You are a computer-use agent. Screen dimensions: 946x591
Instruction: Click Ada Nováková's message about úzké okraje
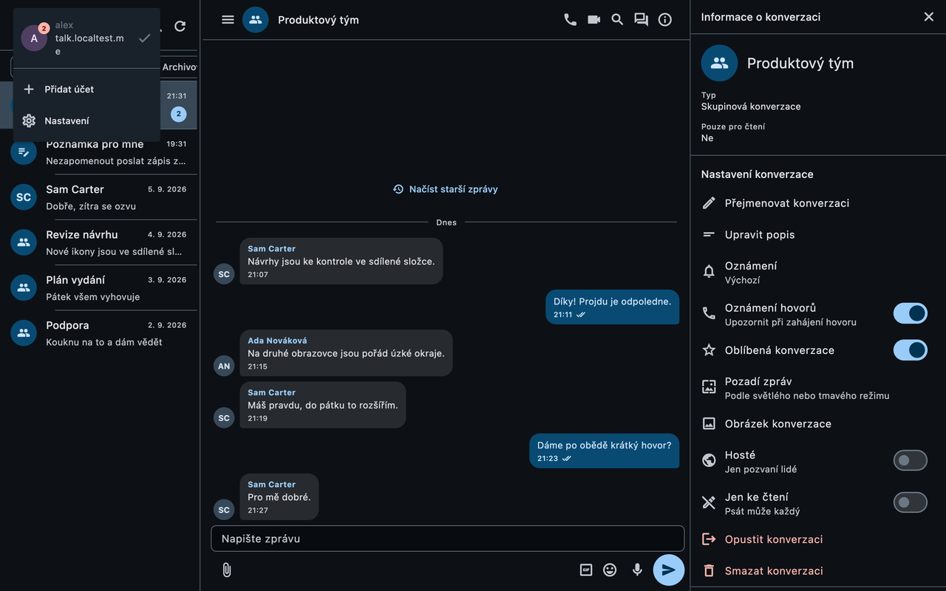pos(346,353)
